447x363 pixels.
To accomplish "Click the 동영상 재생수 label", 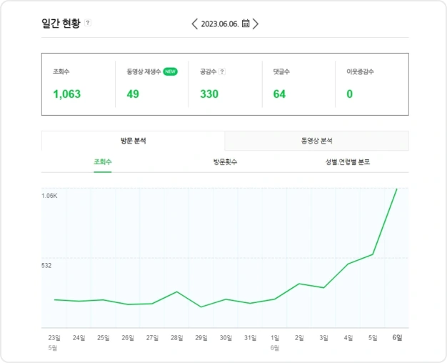I will coord(144,71).
